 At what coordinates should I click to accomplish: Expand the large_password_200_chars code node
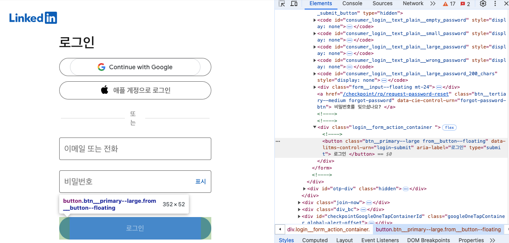(315, 74)
